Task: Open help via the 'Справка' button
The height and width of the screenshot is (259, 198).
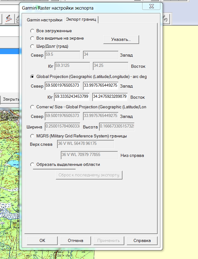Action: click(x=142, y=240)
